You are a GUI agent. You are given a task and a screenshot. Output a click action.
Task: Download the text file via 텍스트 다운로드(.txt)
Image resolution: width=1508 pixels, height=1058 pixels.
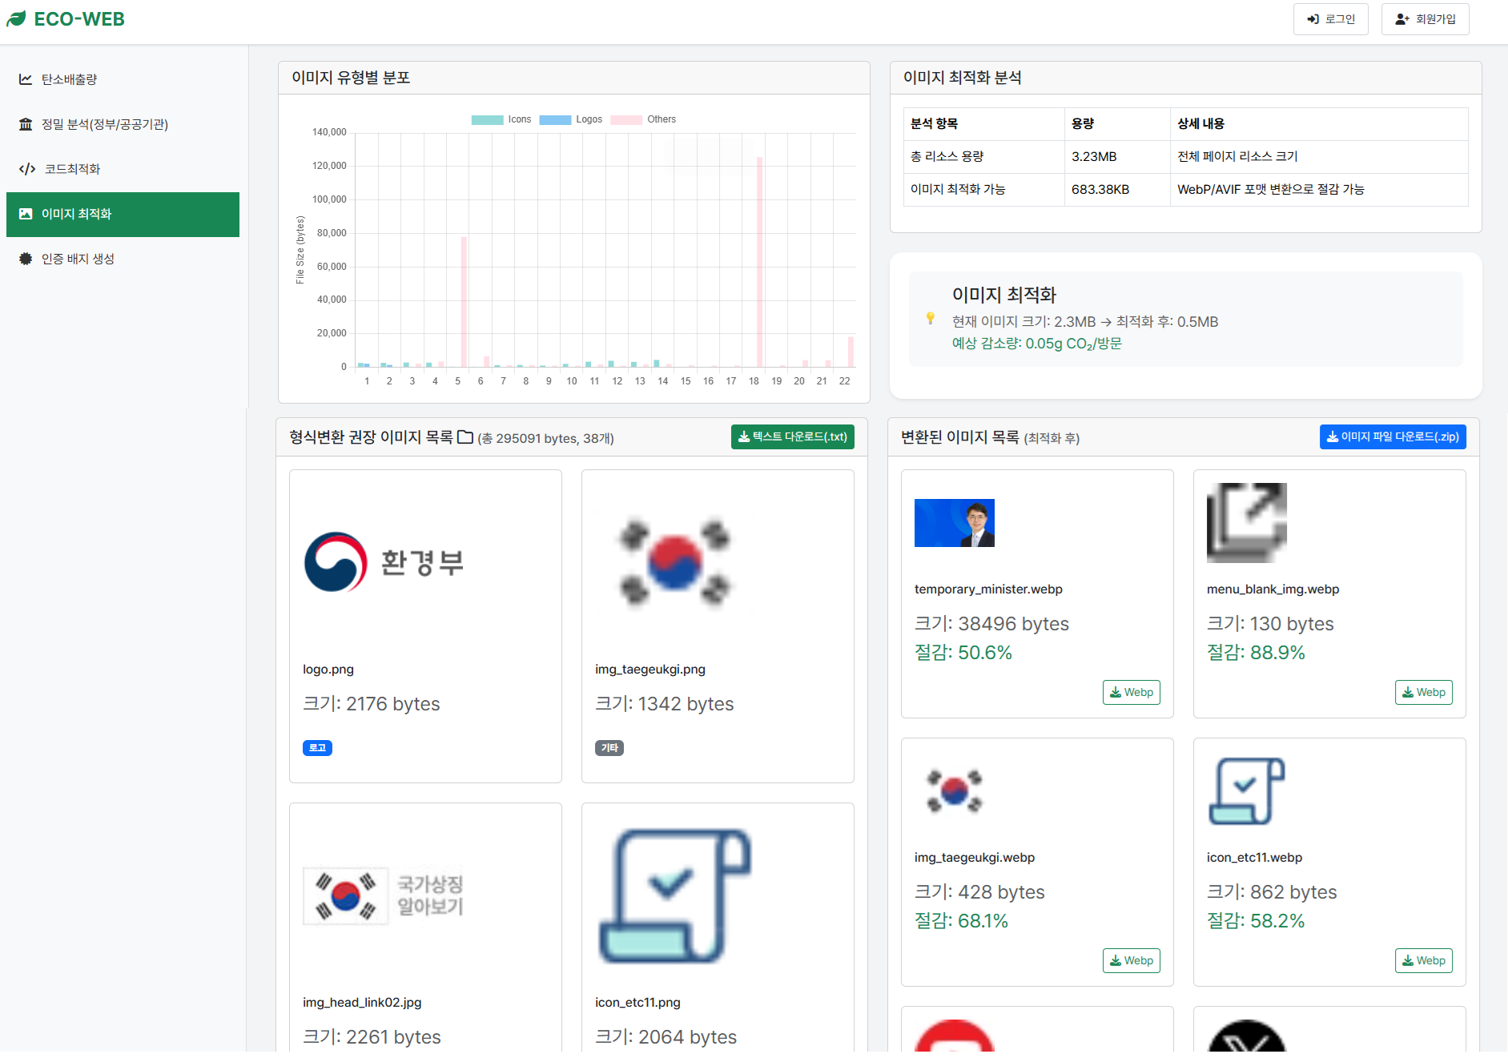tap(792, 436)
